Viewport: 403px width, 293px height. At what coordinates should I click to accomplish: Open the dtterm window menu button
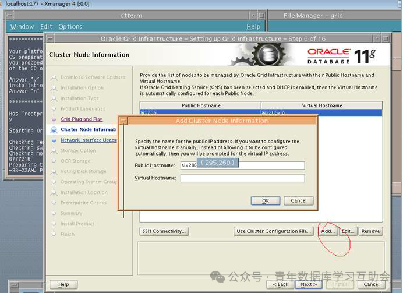[x=9, y=16]
